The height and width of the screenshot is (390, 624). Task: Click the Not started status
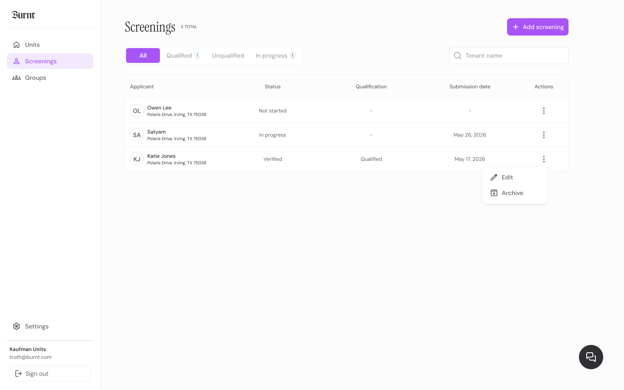[x=273, y=111]
